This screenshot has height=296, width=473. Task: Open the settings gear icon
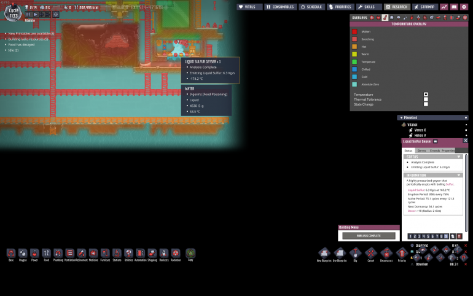(464, 7)
